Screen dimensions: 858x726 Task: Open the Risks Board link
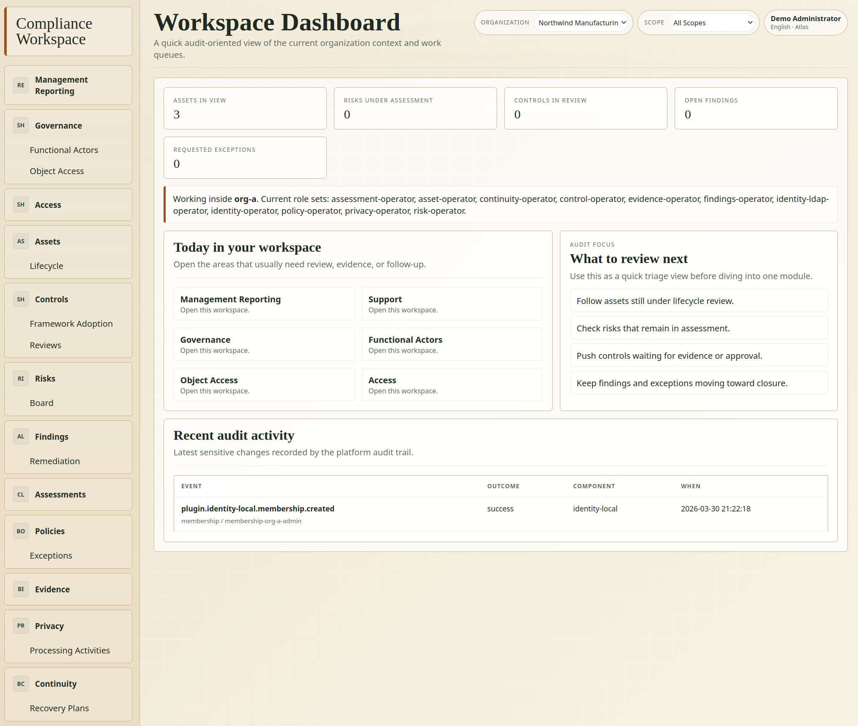(42, 403)
